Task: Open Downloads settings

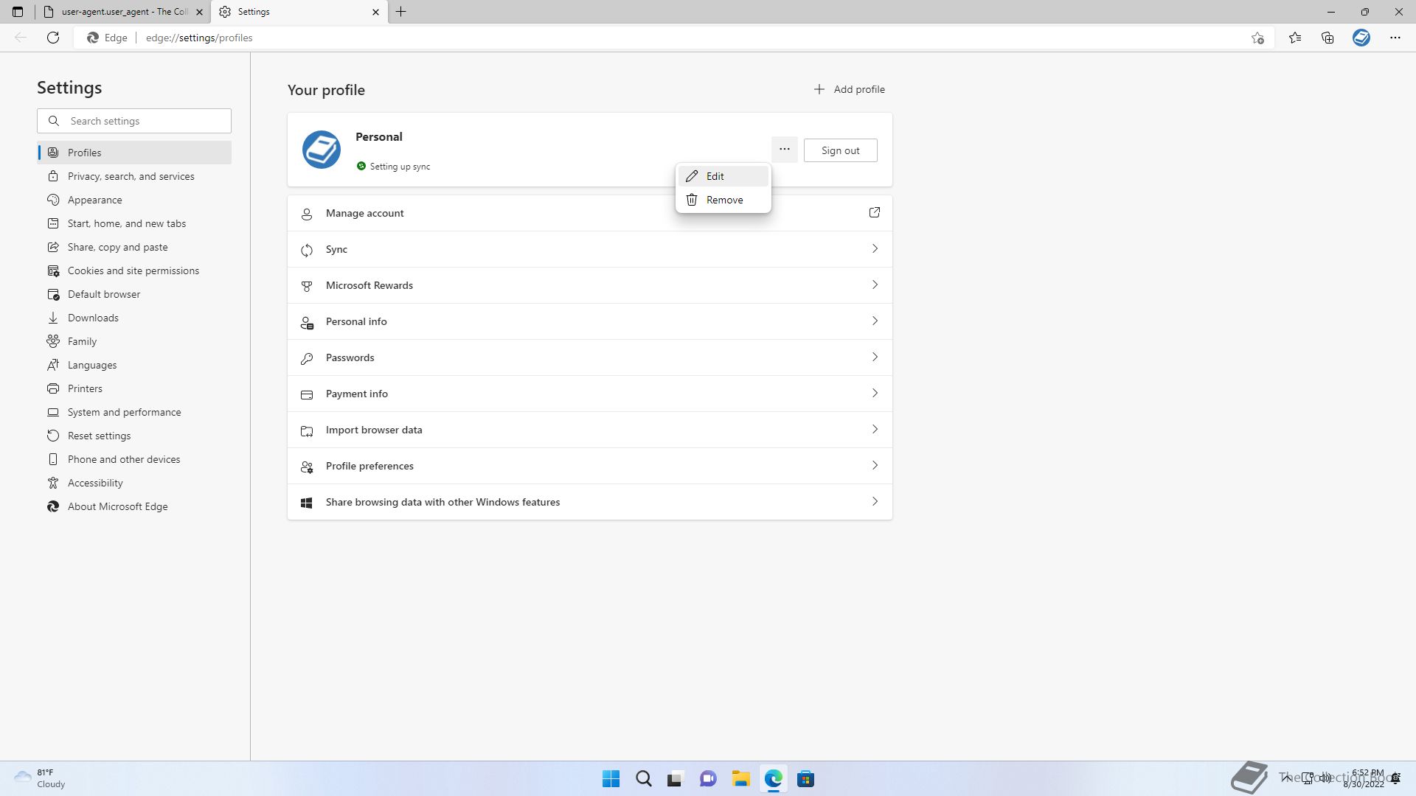Action: tap(134, 318)
